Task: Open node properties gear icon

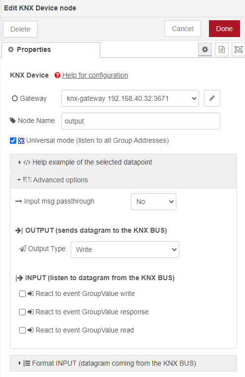Action: 205,49
